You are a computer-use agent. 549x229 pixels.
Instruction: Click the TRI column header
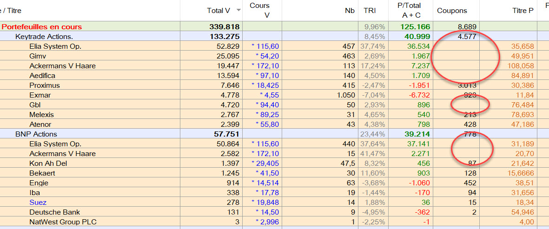(370, 11)
